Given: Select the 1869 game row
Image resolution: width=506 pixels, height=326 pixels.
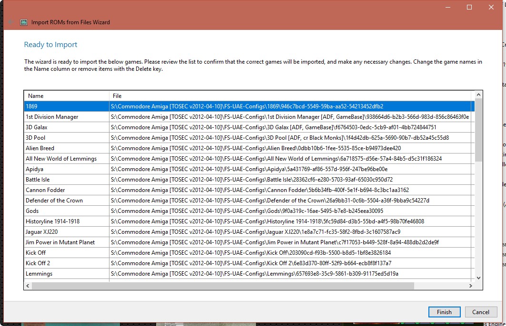Looking at the screenshot, I should tap(67, 106).
